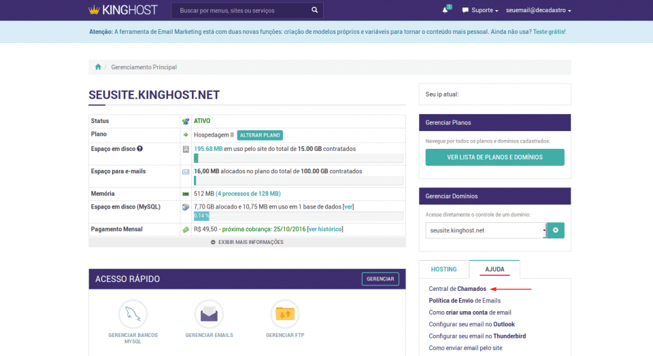The image size is (653, 356).
Task: Open Gerenciar Emails envelope icon
Action: coord(209,314)
